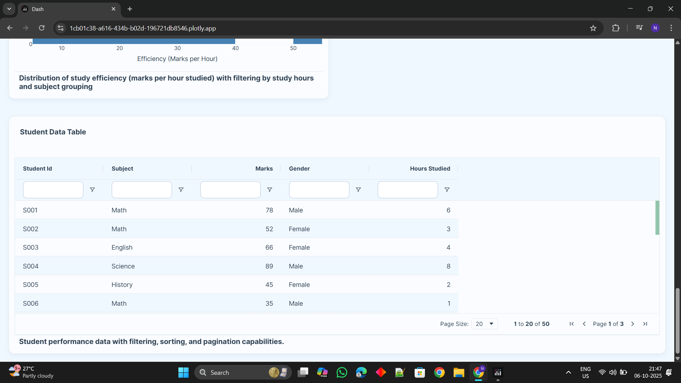The width and height of the screenshot is (681, 383).
Task: Jump to the last table page
Action: pyautogui.click(x=645, y=324)
